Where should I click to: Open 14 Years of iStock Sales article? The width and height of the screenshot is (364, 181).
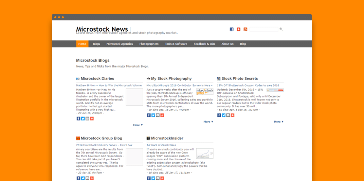click(161, 145)
